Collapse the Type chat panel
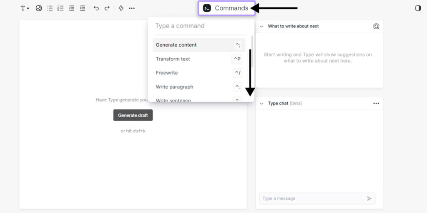This screenshot has height=213, width=427. [261, 103]
